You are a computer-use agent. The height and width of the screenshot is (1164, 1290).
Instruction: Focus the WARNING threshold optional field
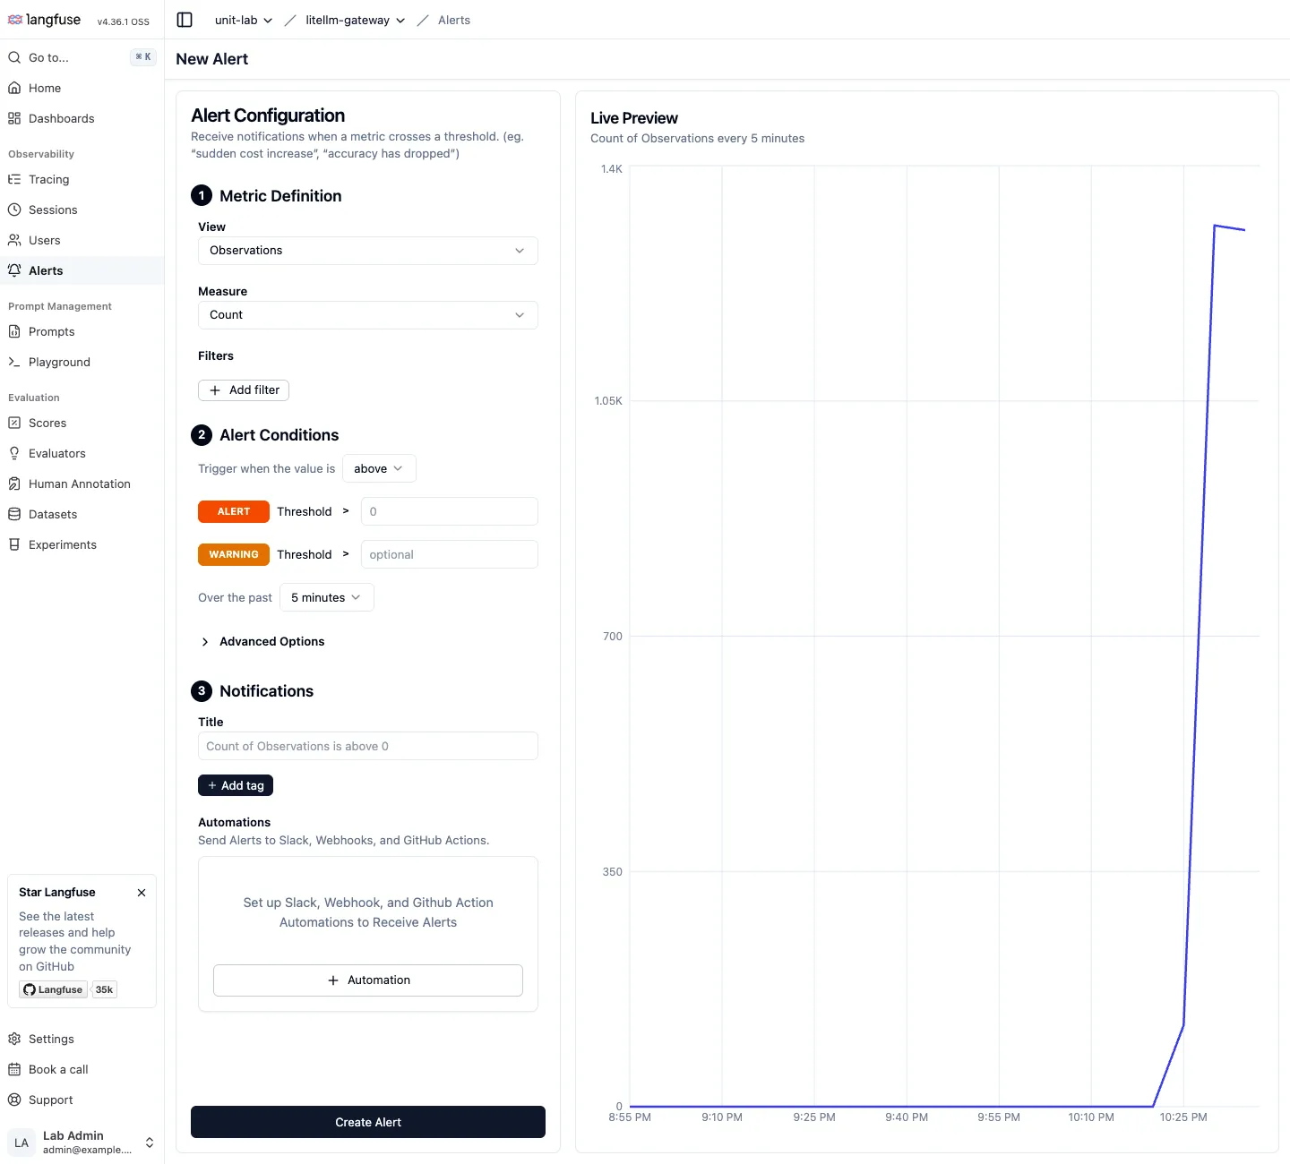[450, 554]
